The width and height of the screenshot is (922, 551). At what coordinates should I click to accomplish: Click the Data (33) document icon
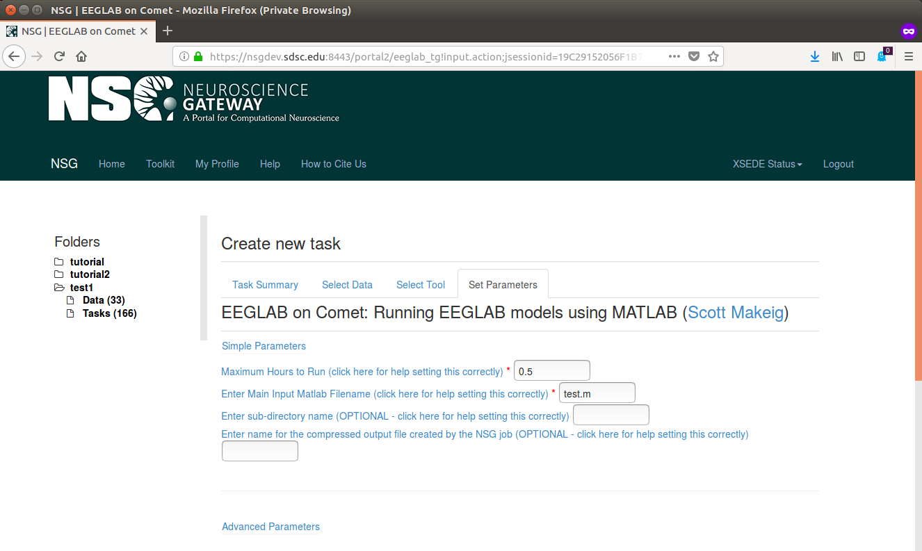70,300
